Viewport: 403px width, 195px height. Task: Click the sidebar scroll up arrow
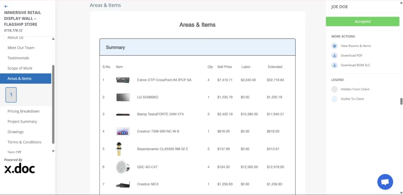[53, 39]
